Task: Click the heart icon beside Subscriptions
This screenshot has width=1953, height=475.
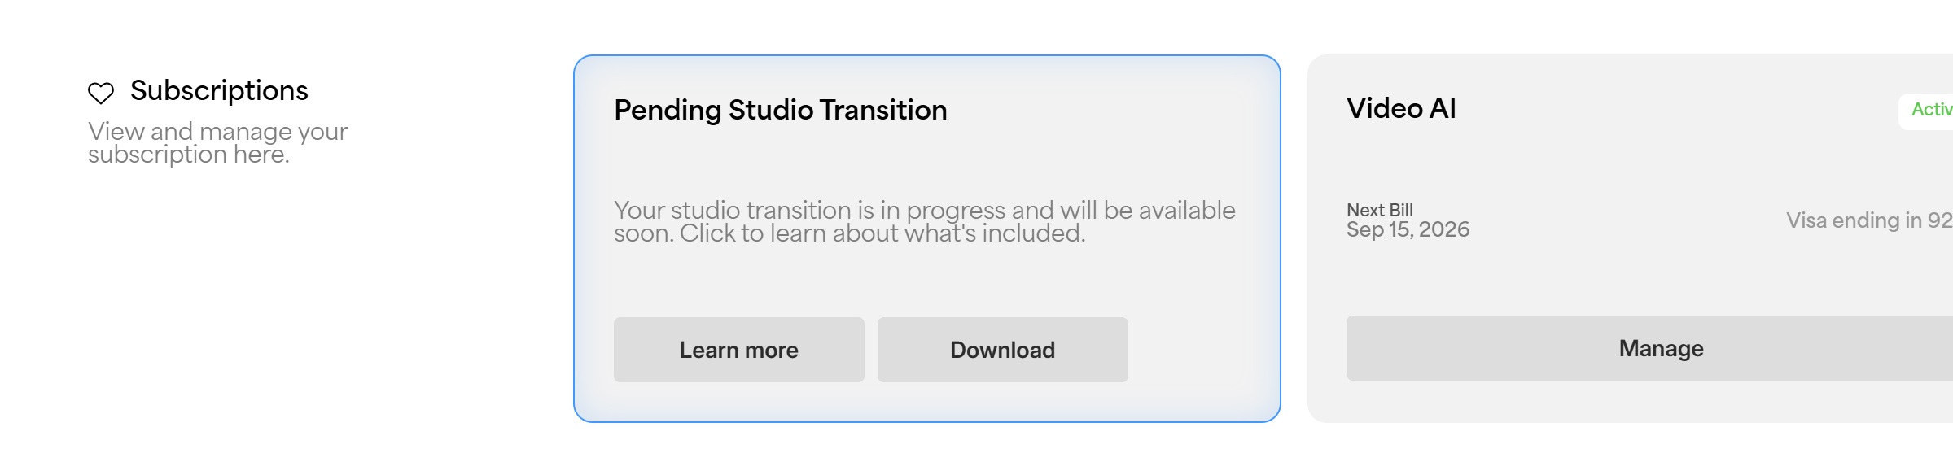Action: pyautogui.click(x=101, y=93)
